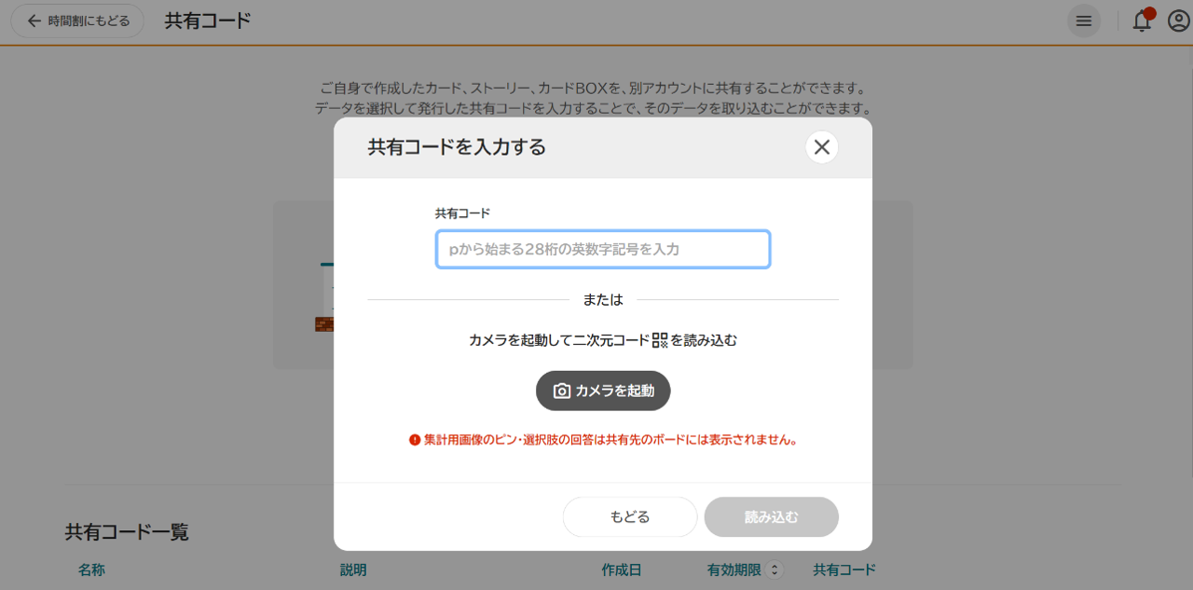The height and width of the screenshot is (590, 1193).
Task: Open the account profile icon
Action: [x=1177, y=21]
